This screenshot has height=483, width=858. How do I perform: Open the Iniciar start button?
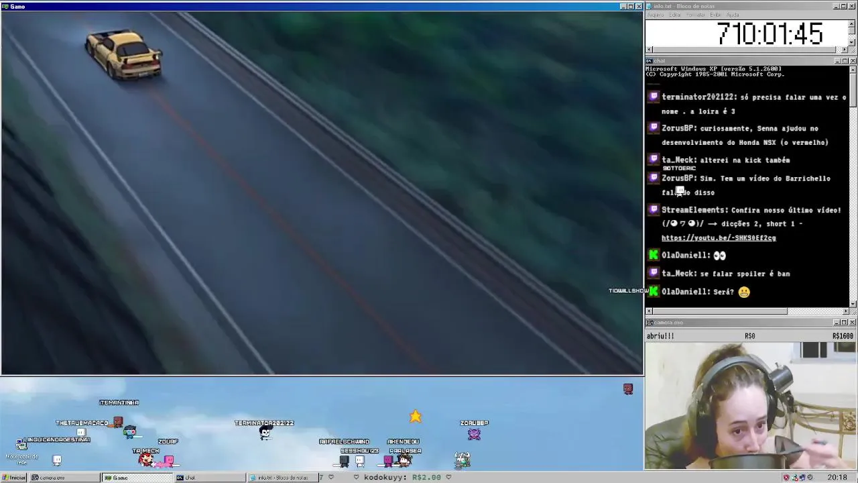point(14,478)
